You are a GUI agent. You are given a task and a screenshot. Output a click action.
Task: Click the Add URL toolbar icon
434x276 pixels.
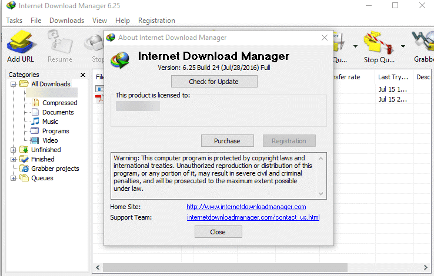click(x=21, y=42)
